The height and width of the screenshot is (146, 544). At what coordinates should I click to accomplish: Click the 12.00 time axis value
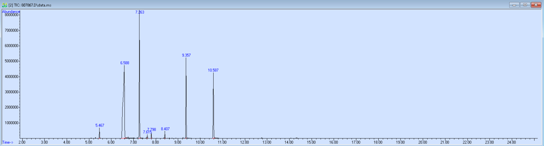pos(245,142)
